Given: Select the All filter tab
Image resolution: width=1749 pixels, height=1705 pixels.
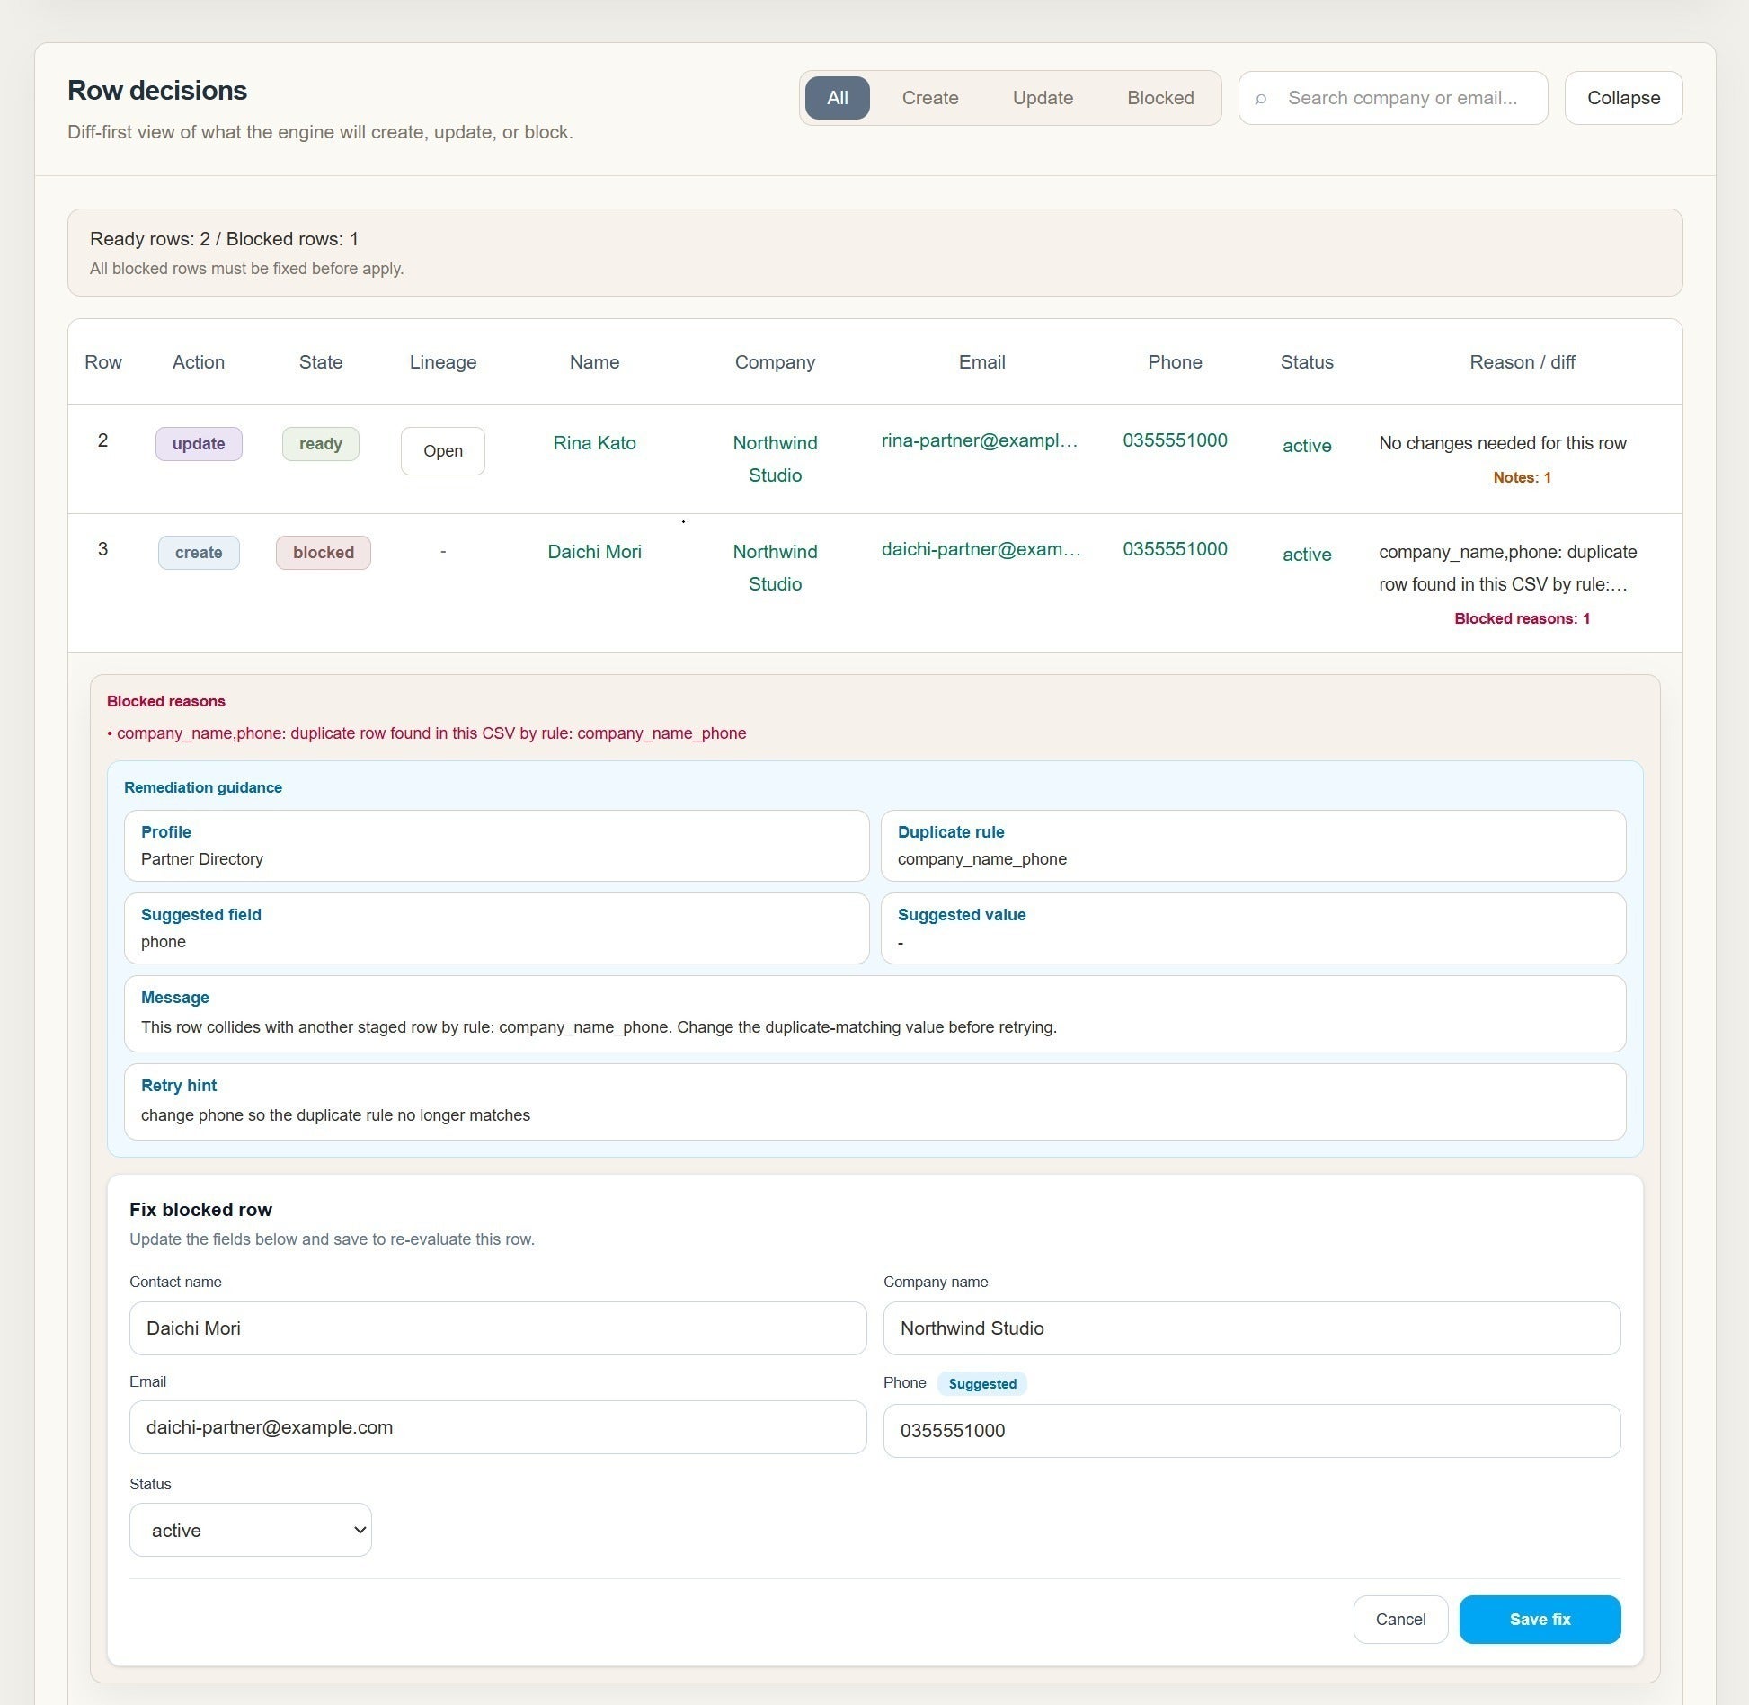Looking at the screenshot, I should (x=837, y=98).
